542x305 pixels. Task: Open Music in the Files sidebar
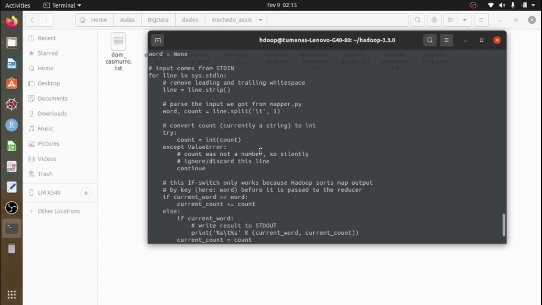click(x=60, y=128)
